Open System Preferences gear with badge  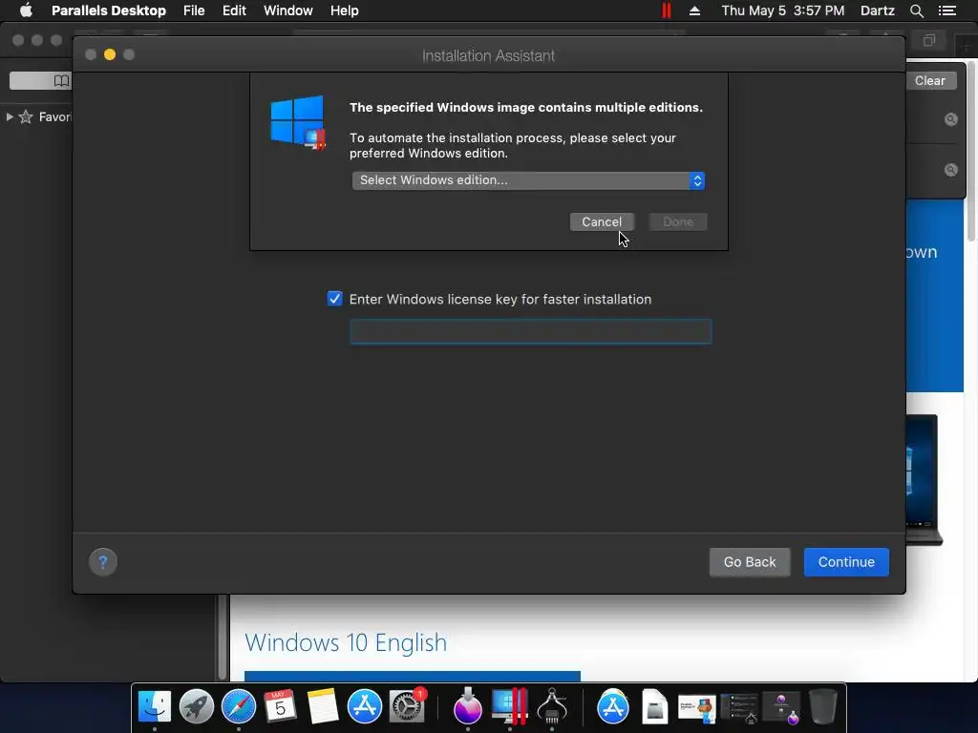coord(407,706)
